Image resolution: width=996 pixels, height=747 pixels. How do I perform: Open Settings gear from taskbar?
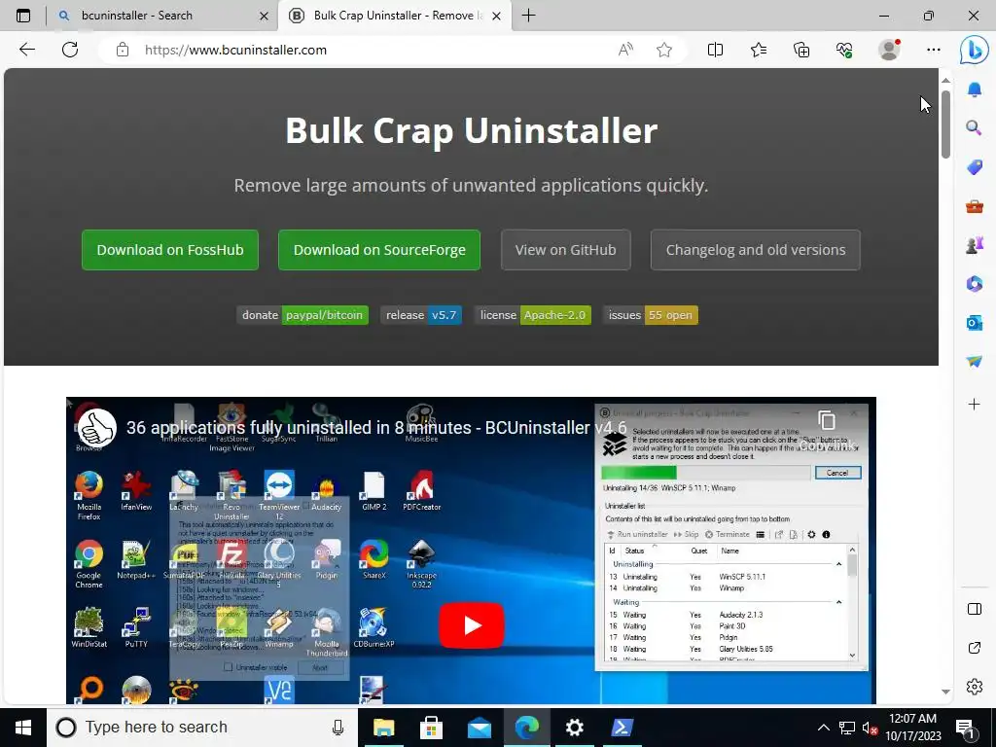click(574, 728)
